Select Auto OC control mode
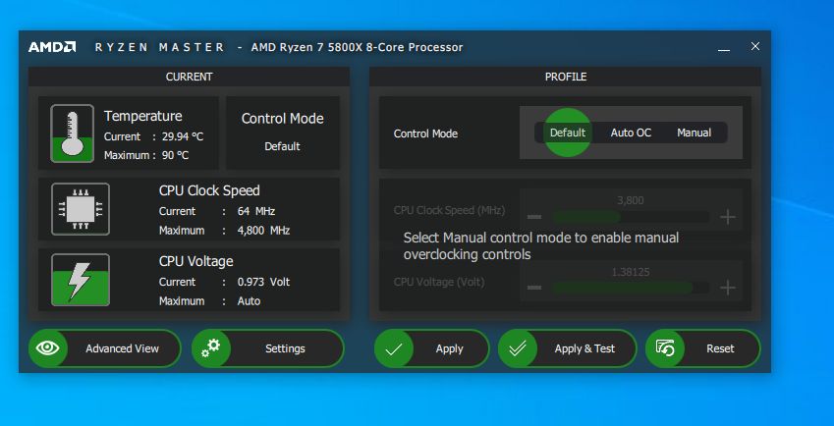The image size is (834, 426). 631,133
